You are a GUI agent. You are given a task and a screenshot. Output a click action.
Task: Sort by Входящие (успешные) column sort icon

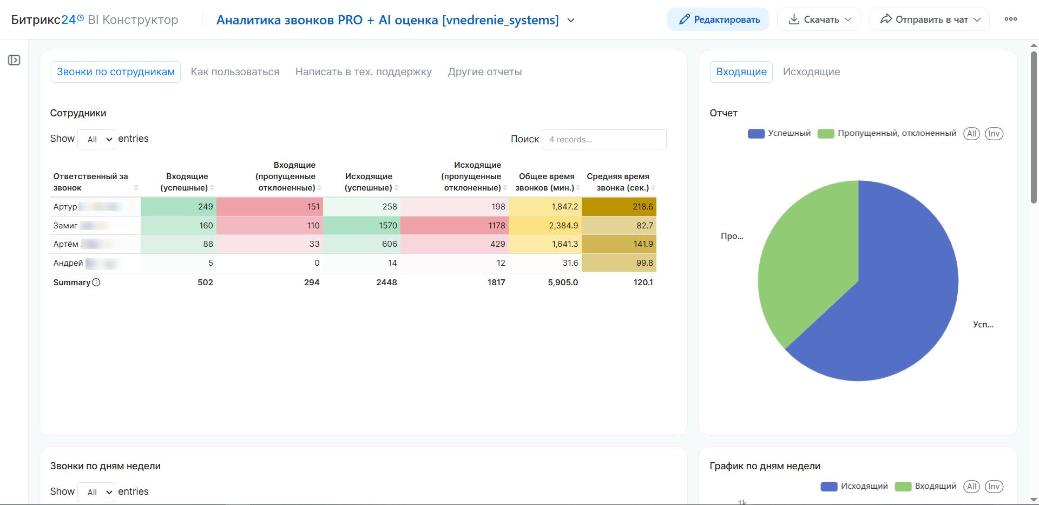[212, 188]
